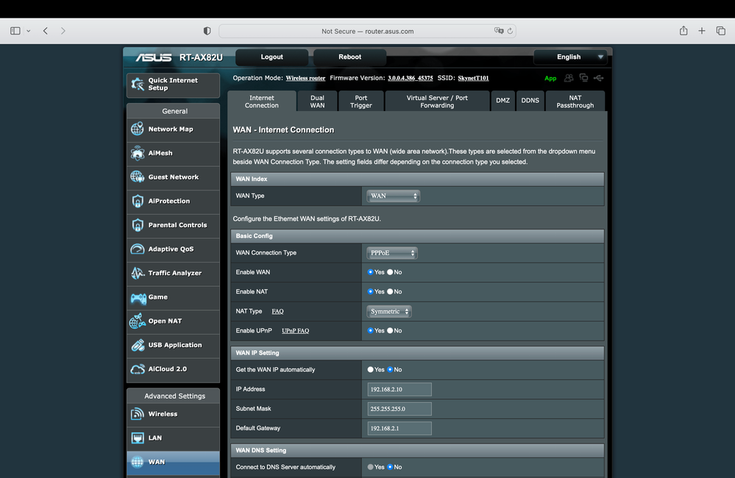The height and width of the screenshot is (478, 735).
Task: Select Yes for automatic WAN IP
Action: click(371, 370)
